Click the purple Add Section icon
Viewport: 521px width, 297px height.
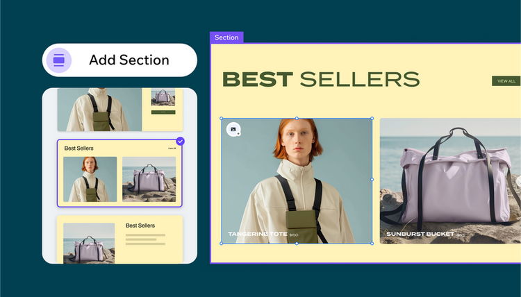[58, 60]
